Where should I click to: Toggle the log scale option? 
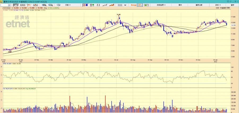coord(134,5)
